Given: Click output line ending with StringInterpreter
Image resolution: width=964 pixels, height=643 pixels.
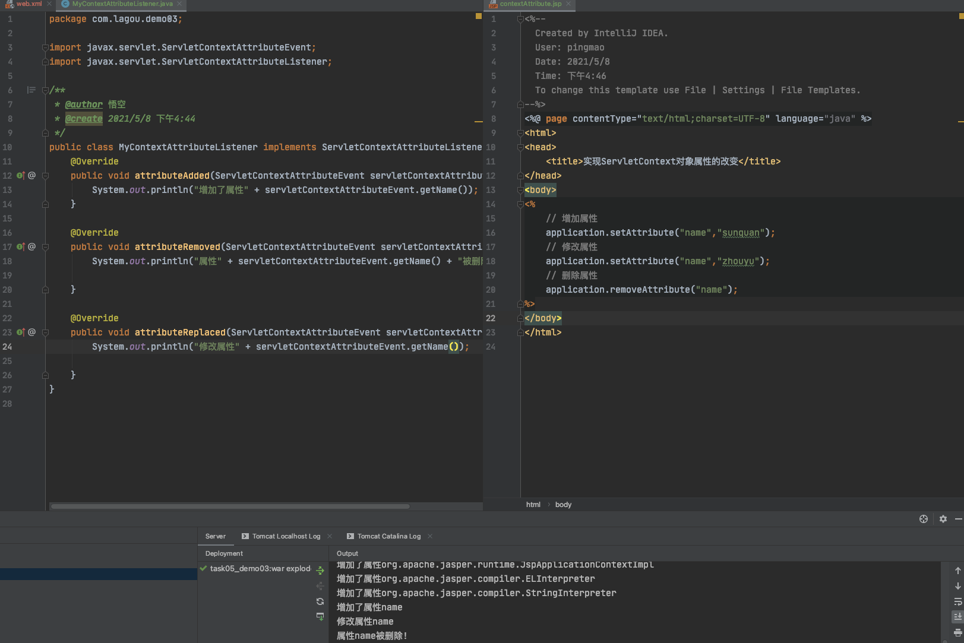Looking at the screenshot, I should point(476,593).
